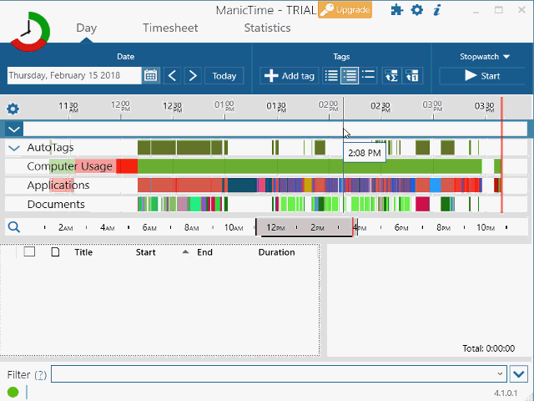Click the crimson Documents block near 03:00

click(422, 204)
